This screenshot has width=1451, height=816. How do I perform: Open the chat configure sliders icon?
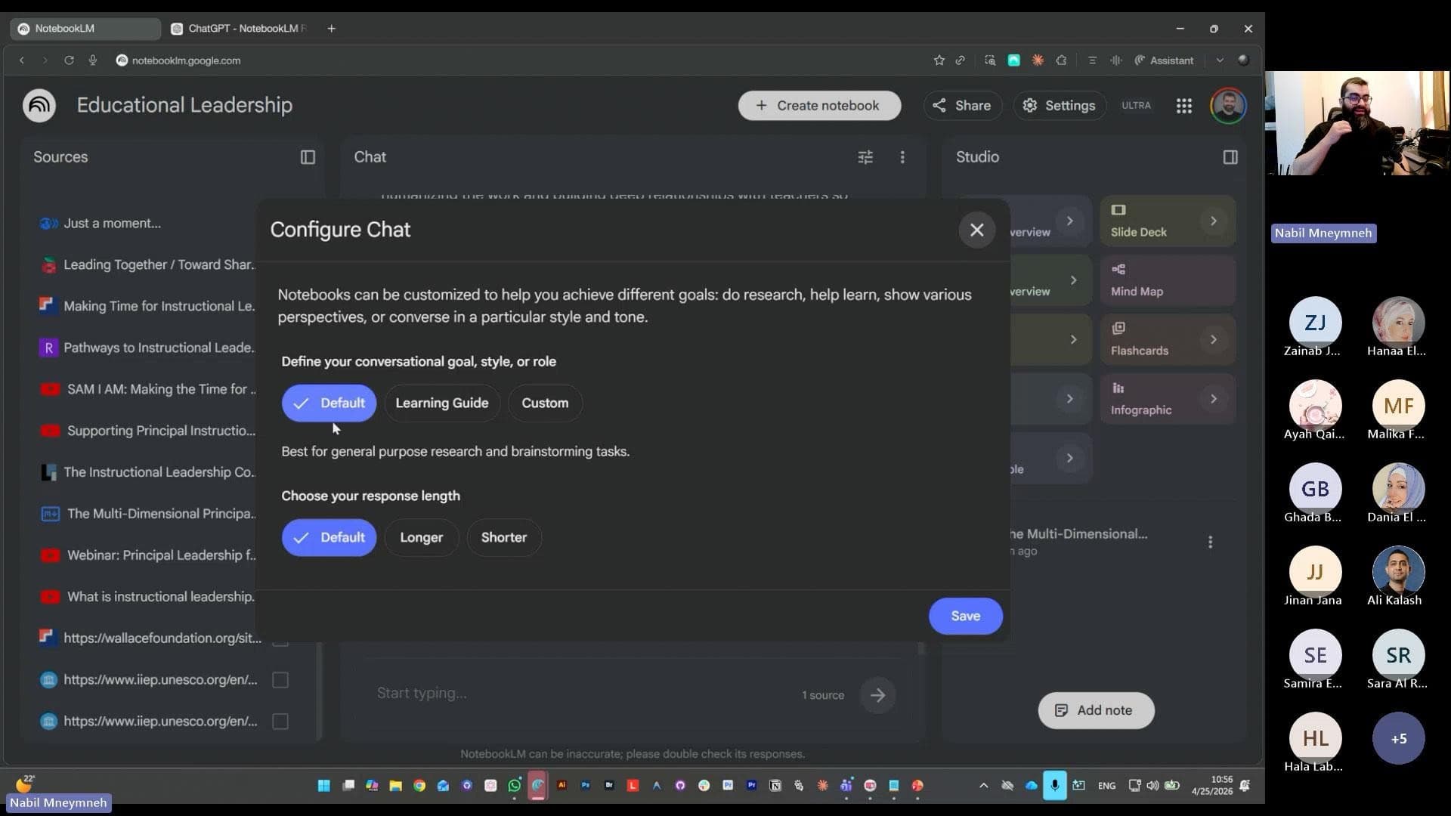click(865, 157)
